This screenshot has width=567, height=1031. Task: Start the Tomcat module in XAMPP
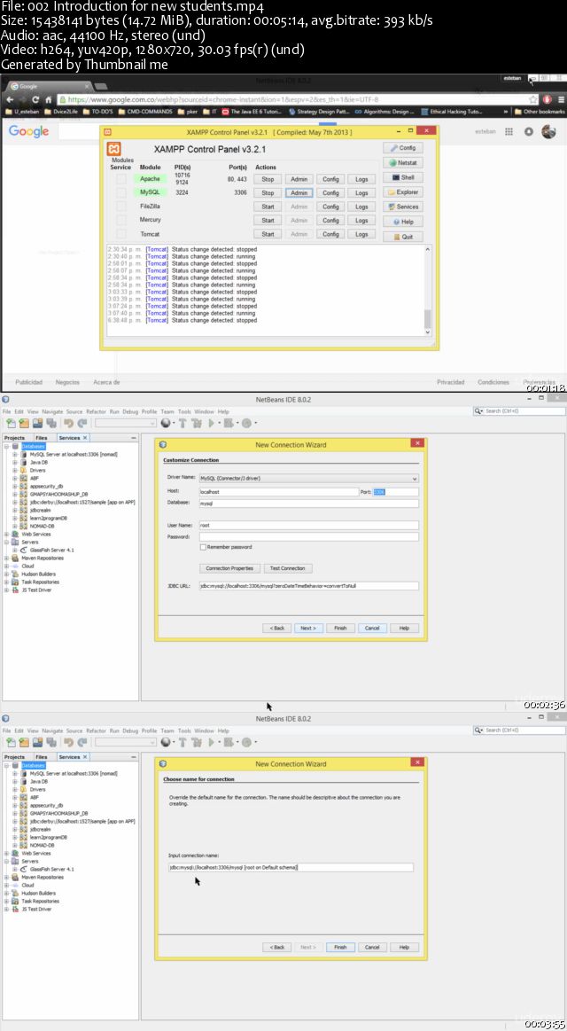coord(268,234)
